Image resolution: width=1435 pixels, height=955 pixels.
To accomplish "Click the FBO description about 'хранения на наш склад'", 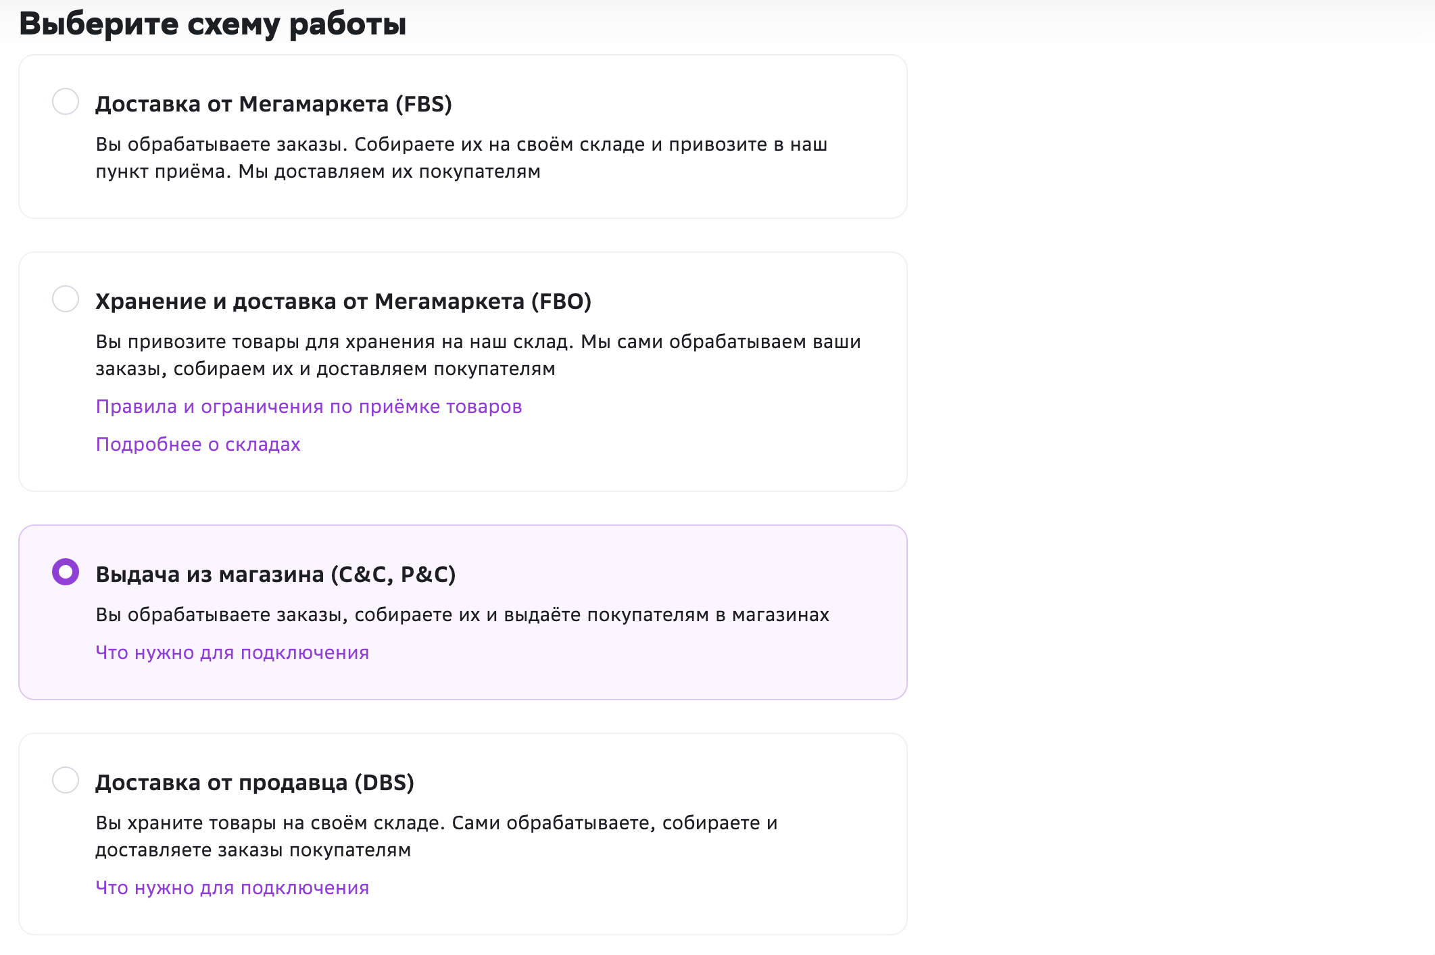I will click(x=478, y=356).
